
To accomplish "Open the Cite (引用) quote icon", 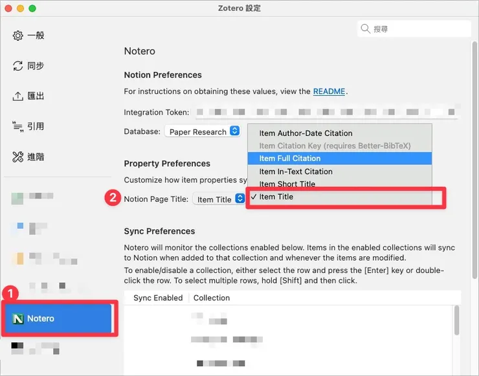I will click(17, 126).
